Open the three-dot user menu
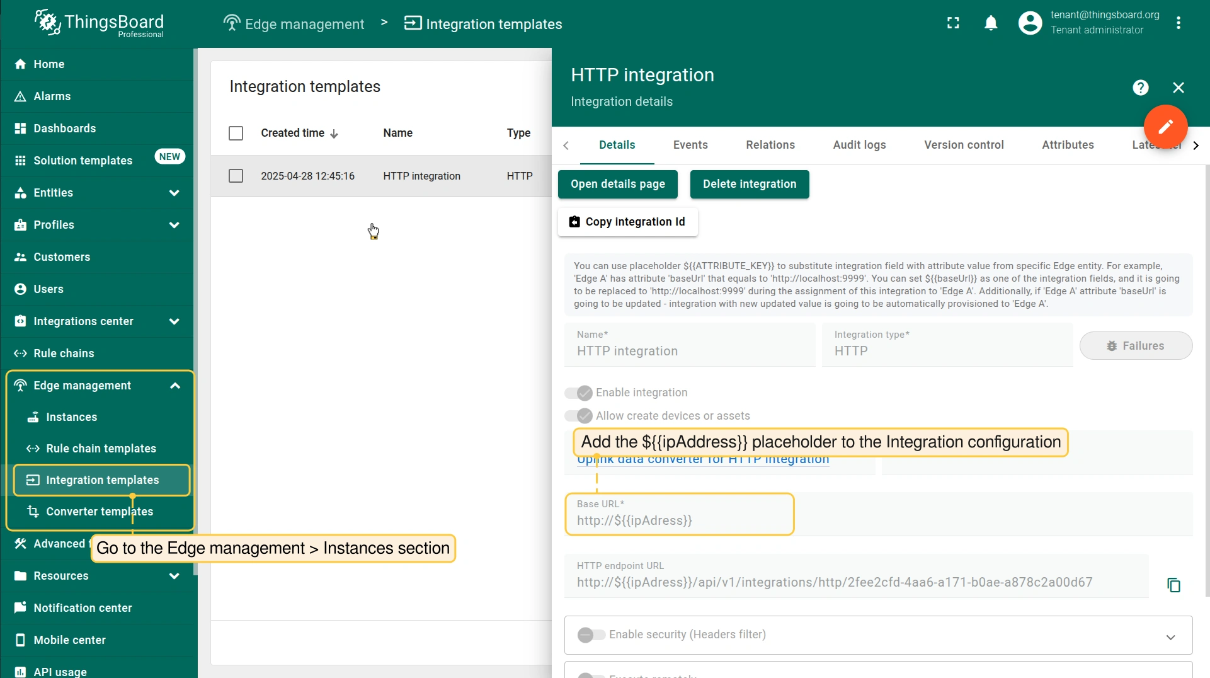 coord(1179,23)
